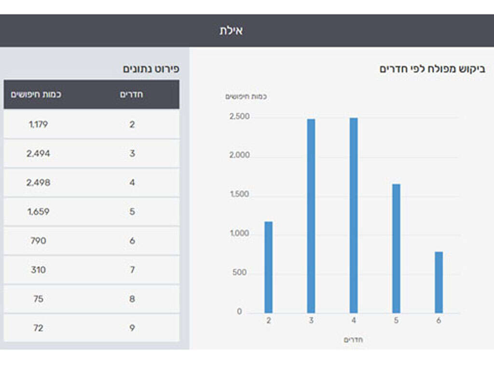Select the table row with 1,179 searches
Screen dimensions: 494x370
(91, 124)
